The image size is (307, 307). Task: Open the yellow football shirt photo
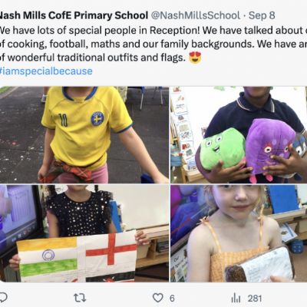point(84,135)
